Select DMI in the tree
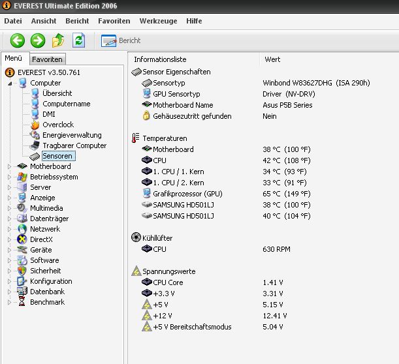Viewport: 399px width, 364px height. tap(49, 114)
